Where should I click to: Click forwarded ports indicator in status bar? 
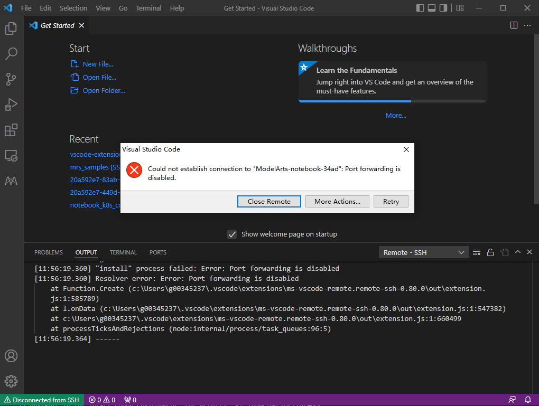pos(131,400)
